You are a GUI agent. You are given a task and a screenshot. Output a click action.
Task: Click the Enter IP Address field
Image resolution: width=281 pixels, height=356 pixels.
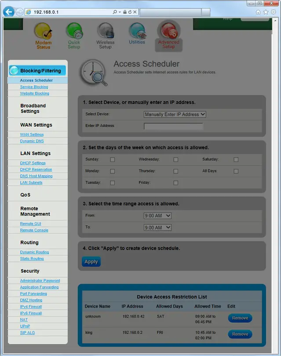(174, 126)
